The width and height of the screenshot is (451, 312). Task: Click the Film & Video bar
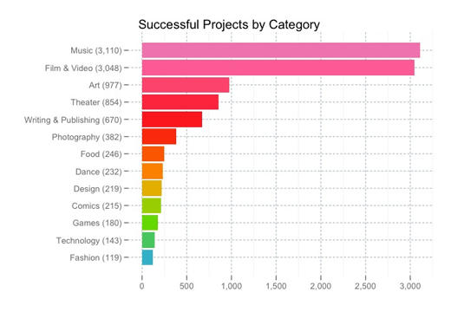click(x=278, y=68)
